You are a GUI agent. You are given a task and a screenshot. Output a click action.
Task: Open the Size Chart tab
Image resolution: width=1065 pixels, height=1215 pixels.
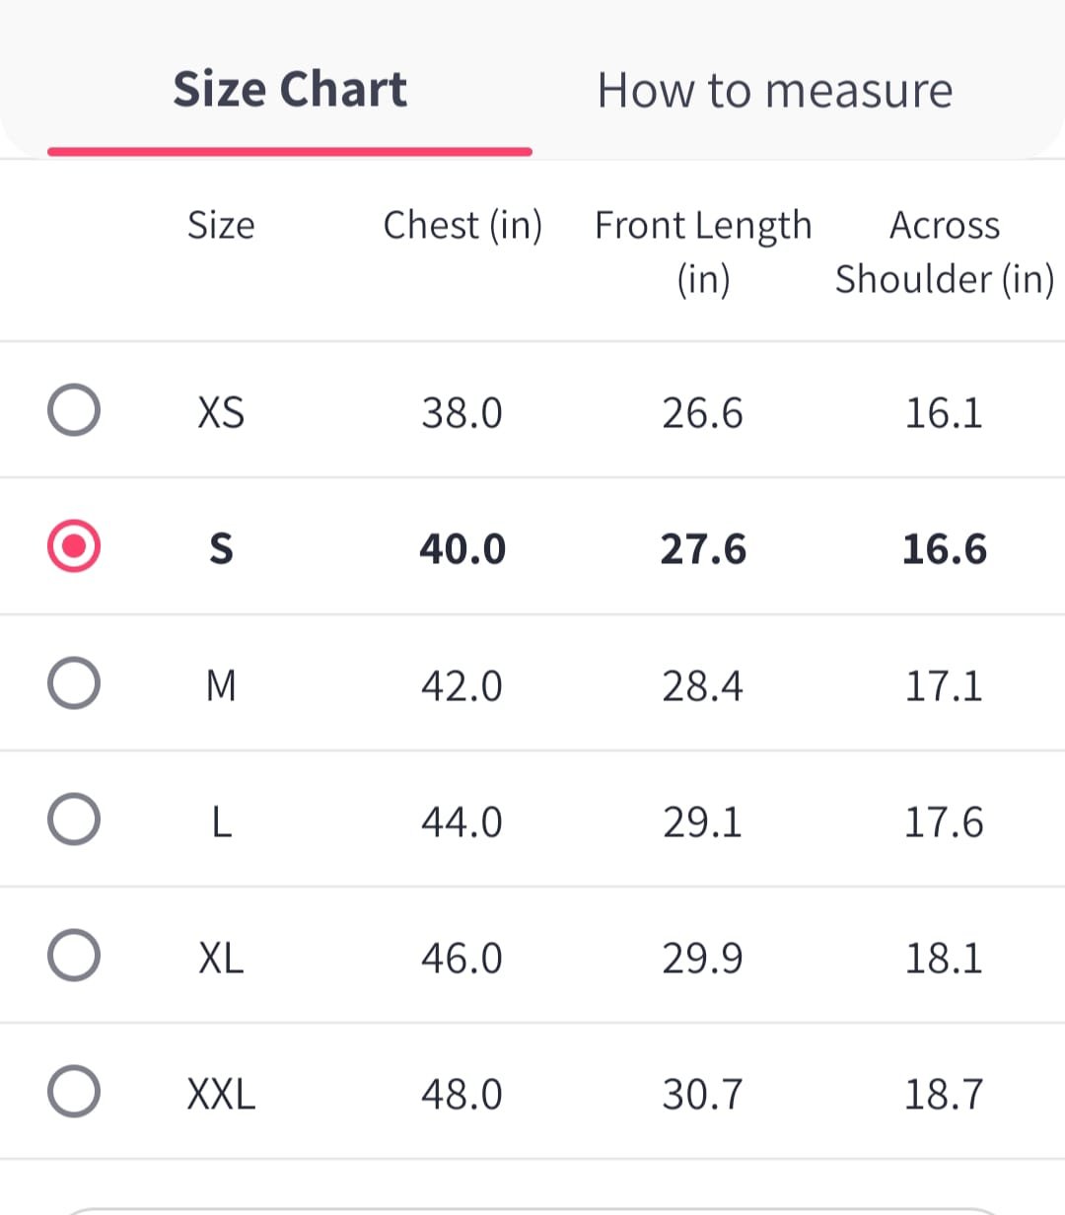click(290, 91)
